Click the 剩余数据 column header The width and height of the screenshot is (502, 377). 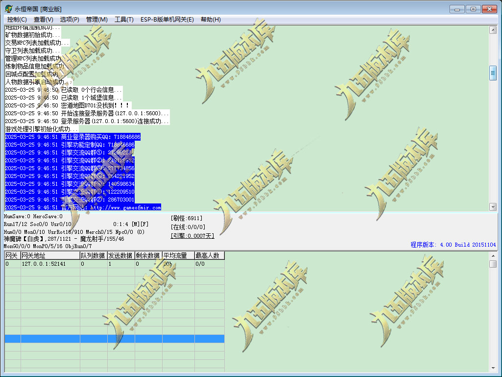148,255
